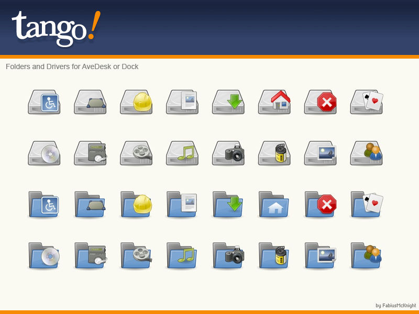Click the film roll drive icon
This screenshot has height=314, width=419.
274,152
